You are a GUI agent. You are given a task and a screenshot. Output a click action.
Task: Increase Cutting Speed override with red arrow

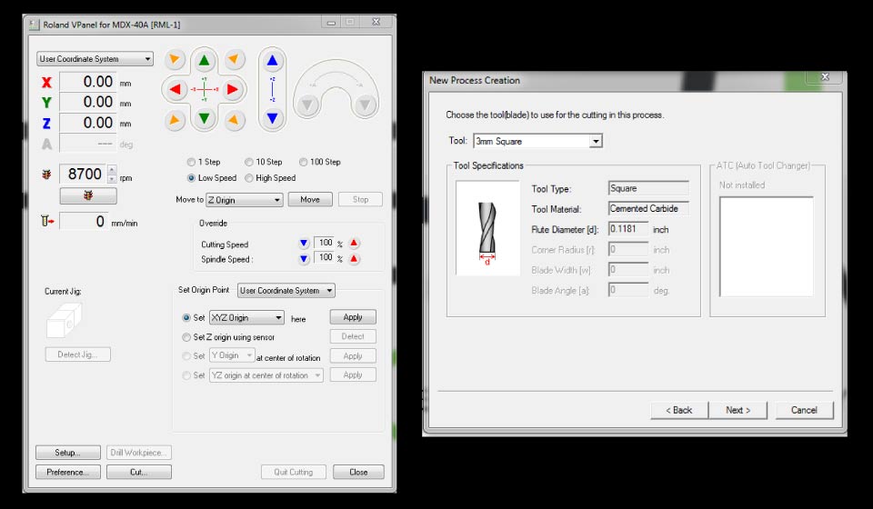(x=354, y=243)
